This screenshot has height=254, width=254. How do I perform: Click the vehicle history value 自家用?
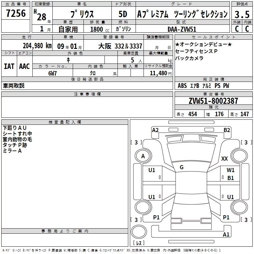[x=68, y=29]
